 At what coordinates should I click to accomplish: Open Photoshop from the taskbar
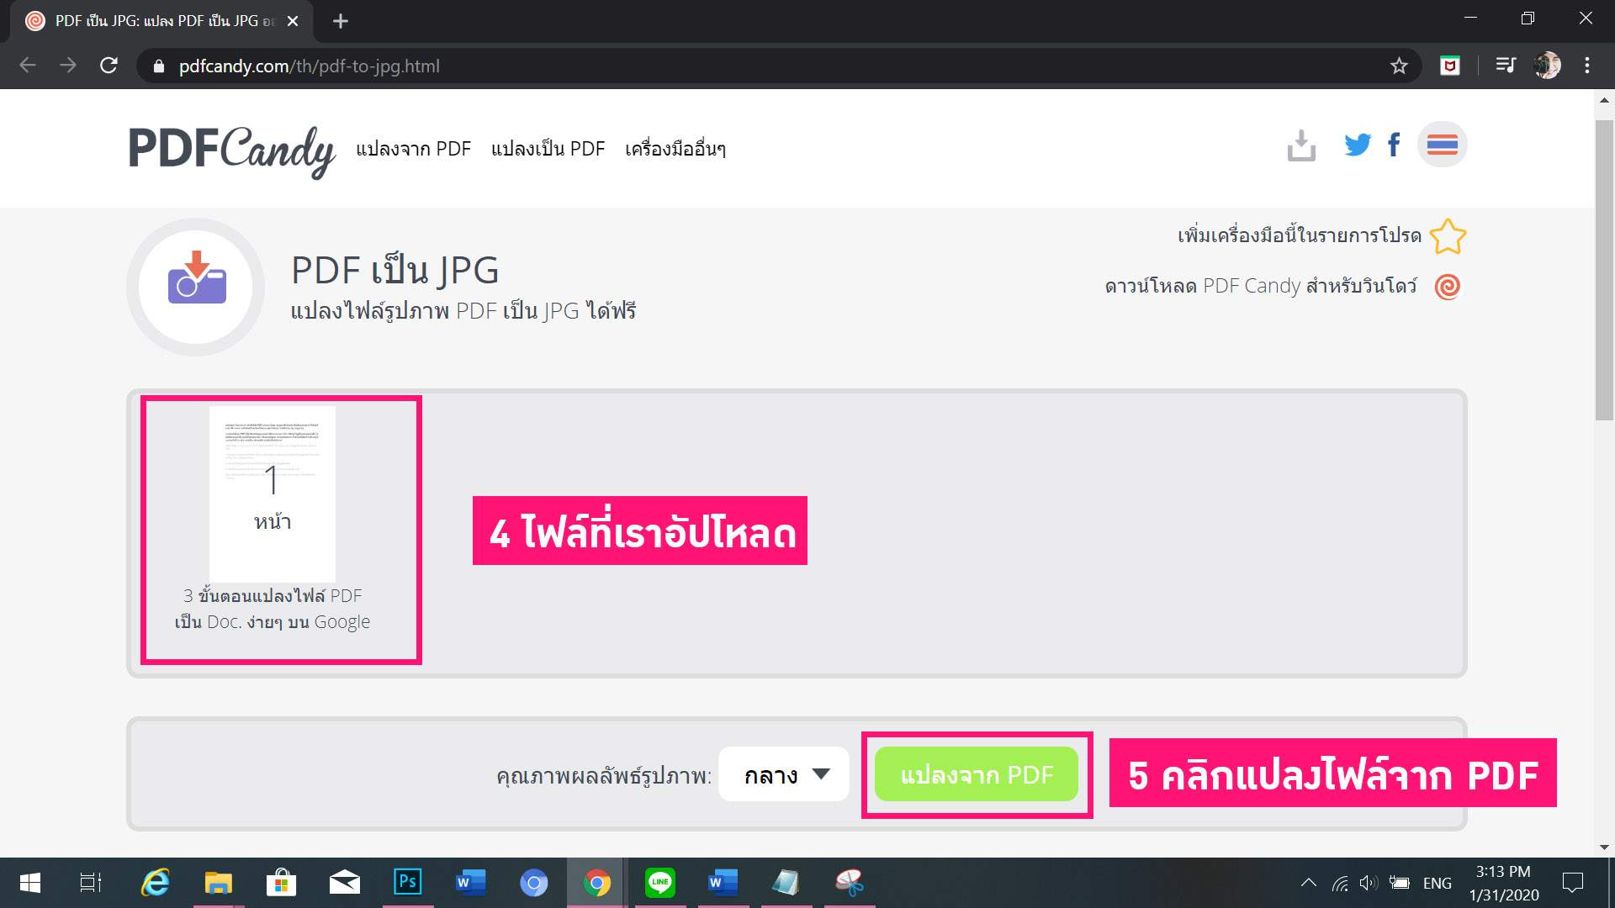point(407,882)
